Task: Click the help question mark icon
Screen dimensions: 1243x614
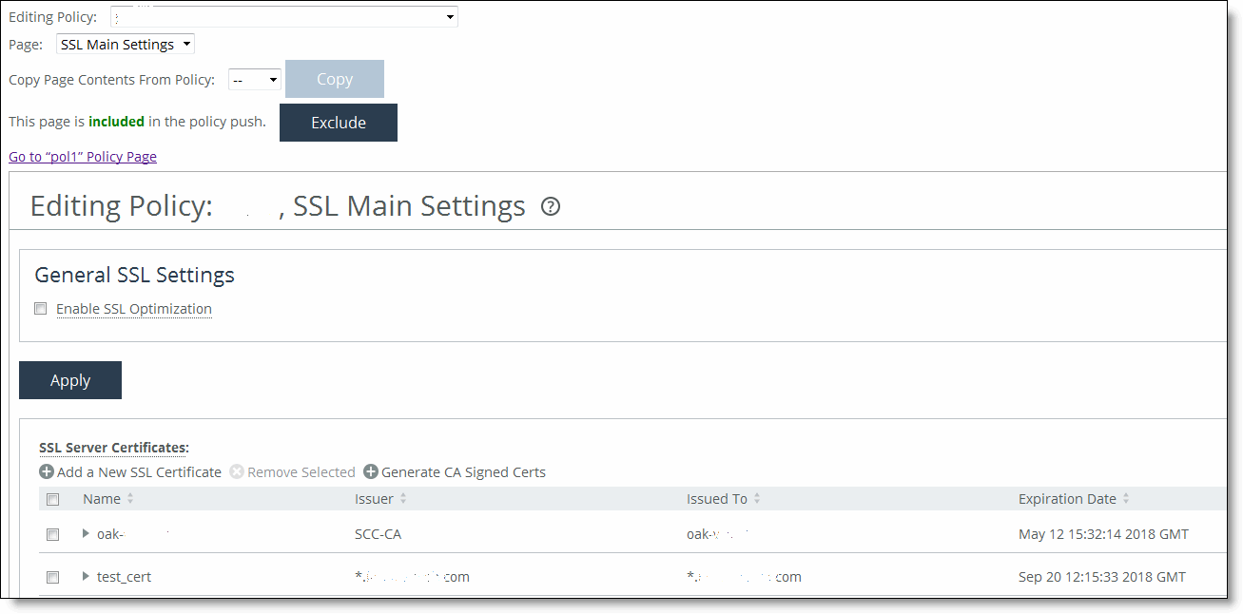Action: [x=550, y=206]
